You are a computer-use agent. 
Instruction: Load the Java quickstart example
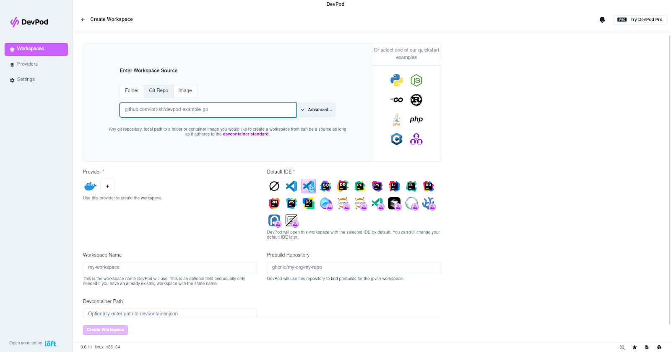(x=397, y=119)
